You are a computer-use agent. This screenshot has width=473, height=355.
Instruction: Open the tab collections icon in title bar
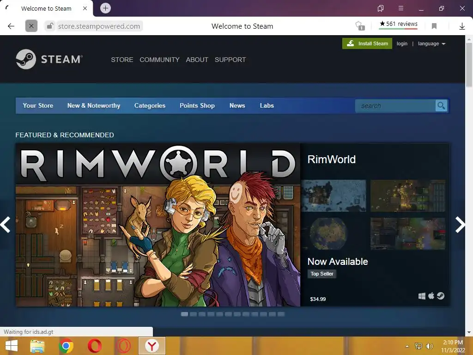[381, 8]
